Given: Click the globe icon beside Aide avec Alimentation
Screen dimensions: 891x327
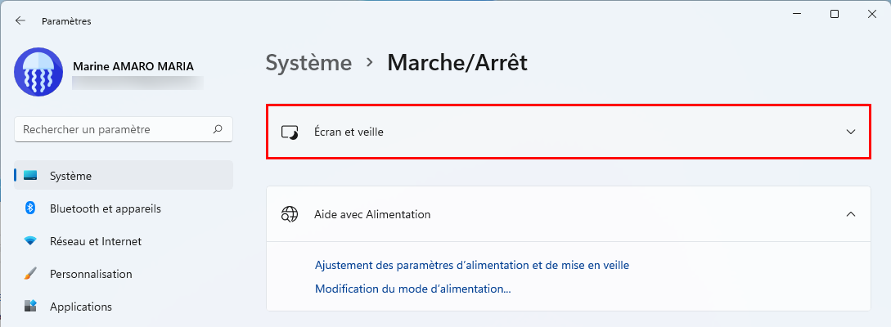Looking at the screenshot, I should pyautogui.click(x=290, y=214).
